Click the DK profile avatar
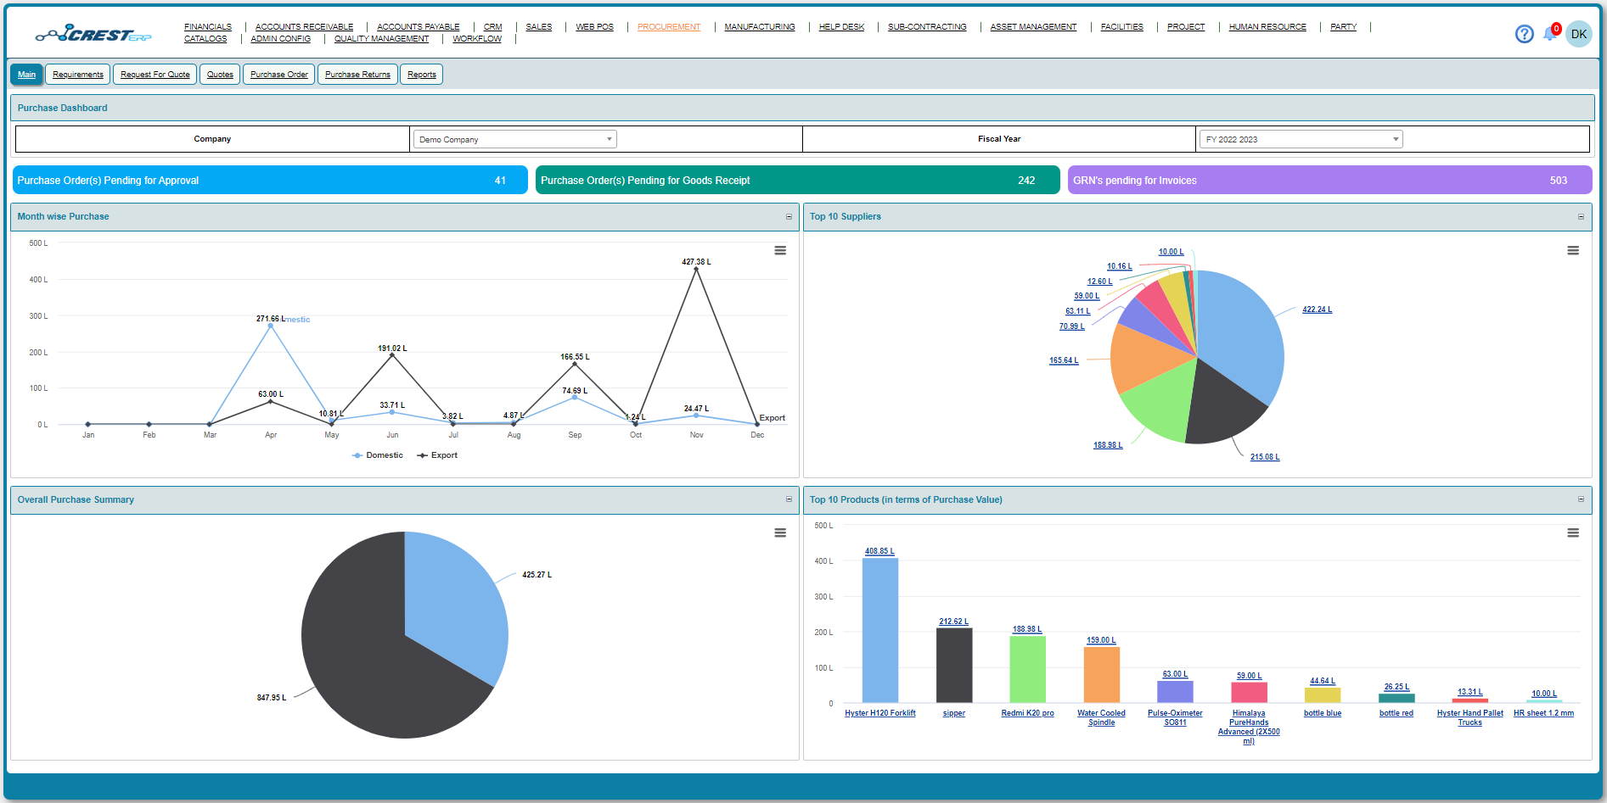 1578,34
